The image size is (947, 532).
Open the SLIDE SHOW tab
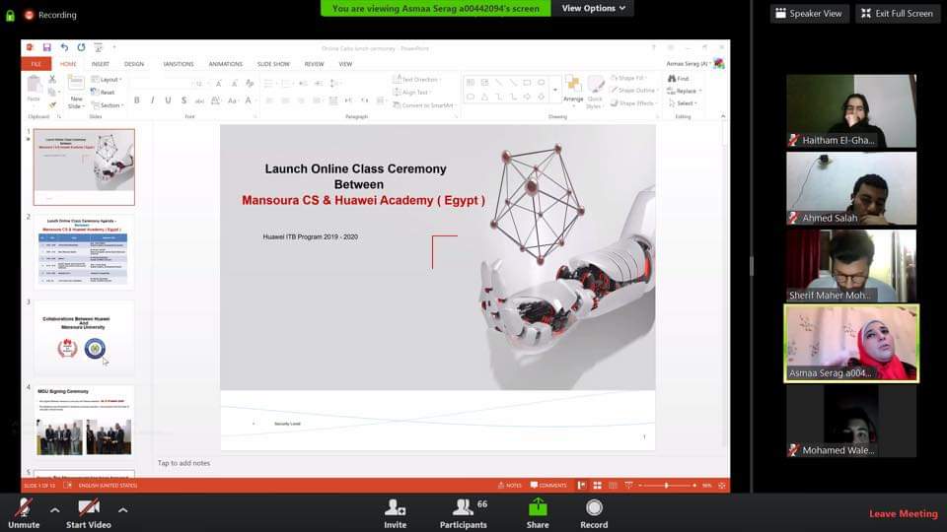point(273,64)
